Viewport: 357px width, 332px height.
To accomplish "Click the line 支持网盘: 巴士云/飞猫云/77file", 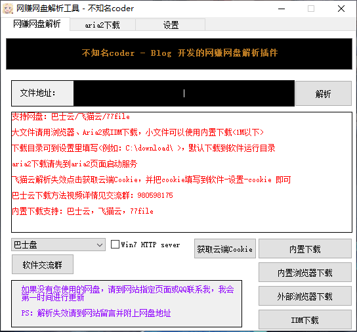I will 71,117.
